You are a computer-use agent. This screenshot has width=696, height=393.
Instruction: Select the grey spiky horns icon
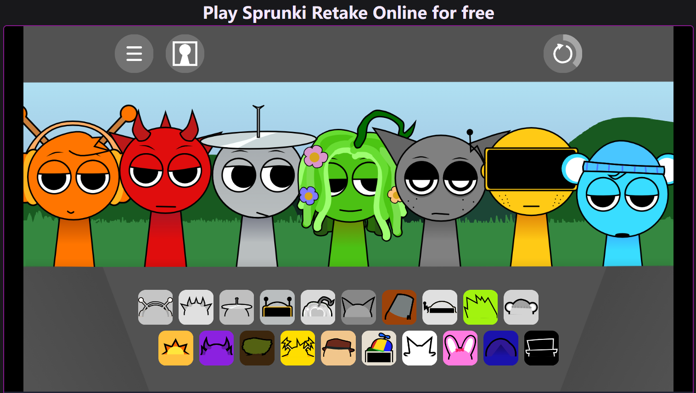coord(196,307)
